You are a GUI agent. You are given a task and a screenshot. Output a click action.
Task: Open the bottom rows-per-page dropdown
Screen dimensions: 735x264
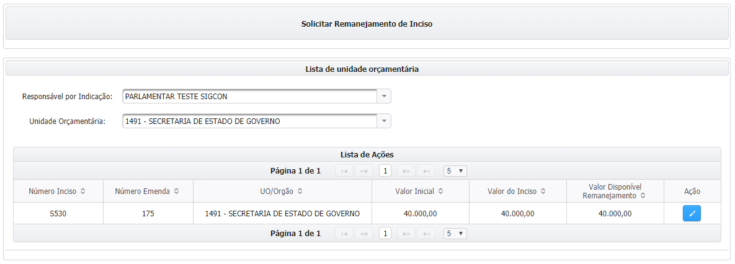click(x=455, y=234)
